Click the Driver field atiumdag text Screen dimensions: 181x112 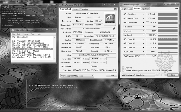[x=94, y=55]
